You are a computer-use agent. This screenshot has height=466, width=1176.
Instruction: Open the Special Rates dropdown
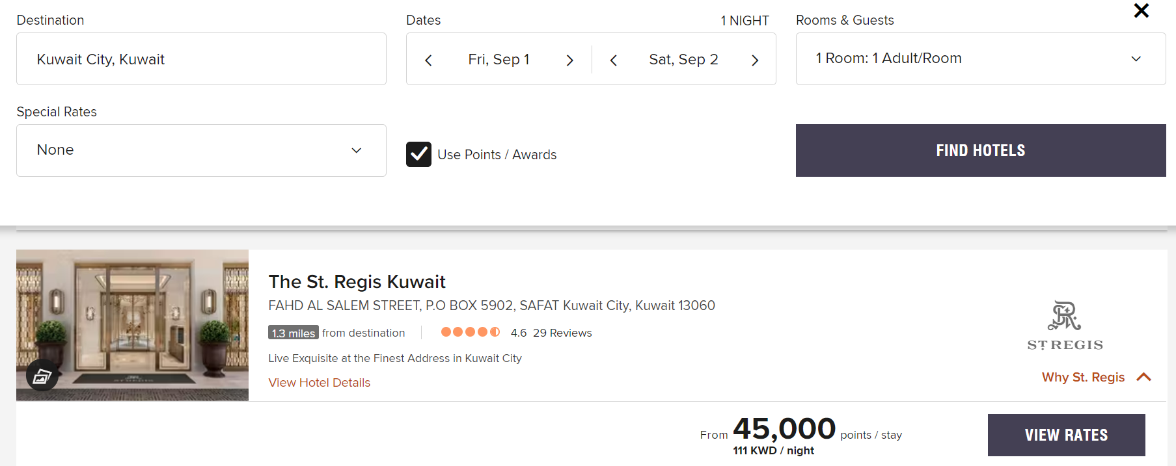(201, 150)
